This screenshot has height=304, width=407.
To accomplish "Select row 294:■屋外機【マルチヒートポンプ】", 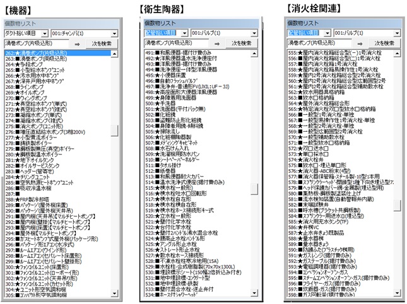I will coord(57,233).
